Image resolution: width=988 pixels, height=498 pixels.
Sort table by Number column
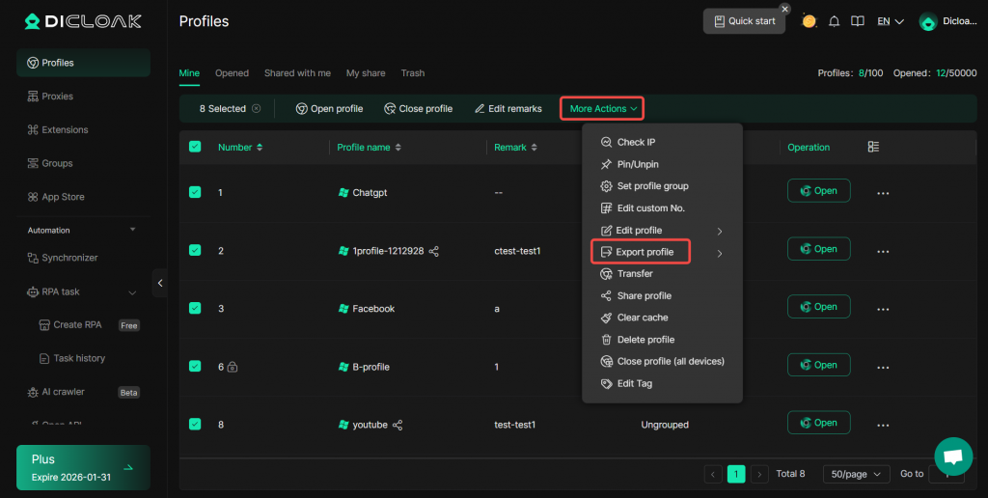pos(240,148)
